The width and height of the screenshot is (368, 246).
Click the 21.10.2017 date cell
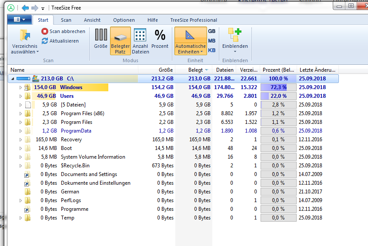(x=310, y=192)
